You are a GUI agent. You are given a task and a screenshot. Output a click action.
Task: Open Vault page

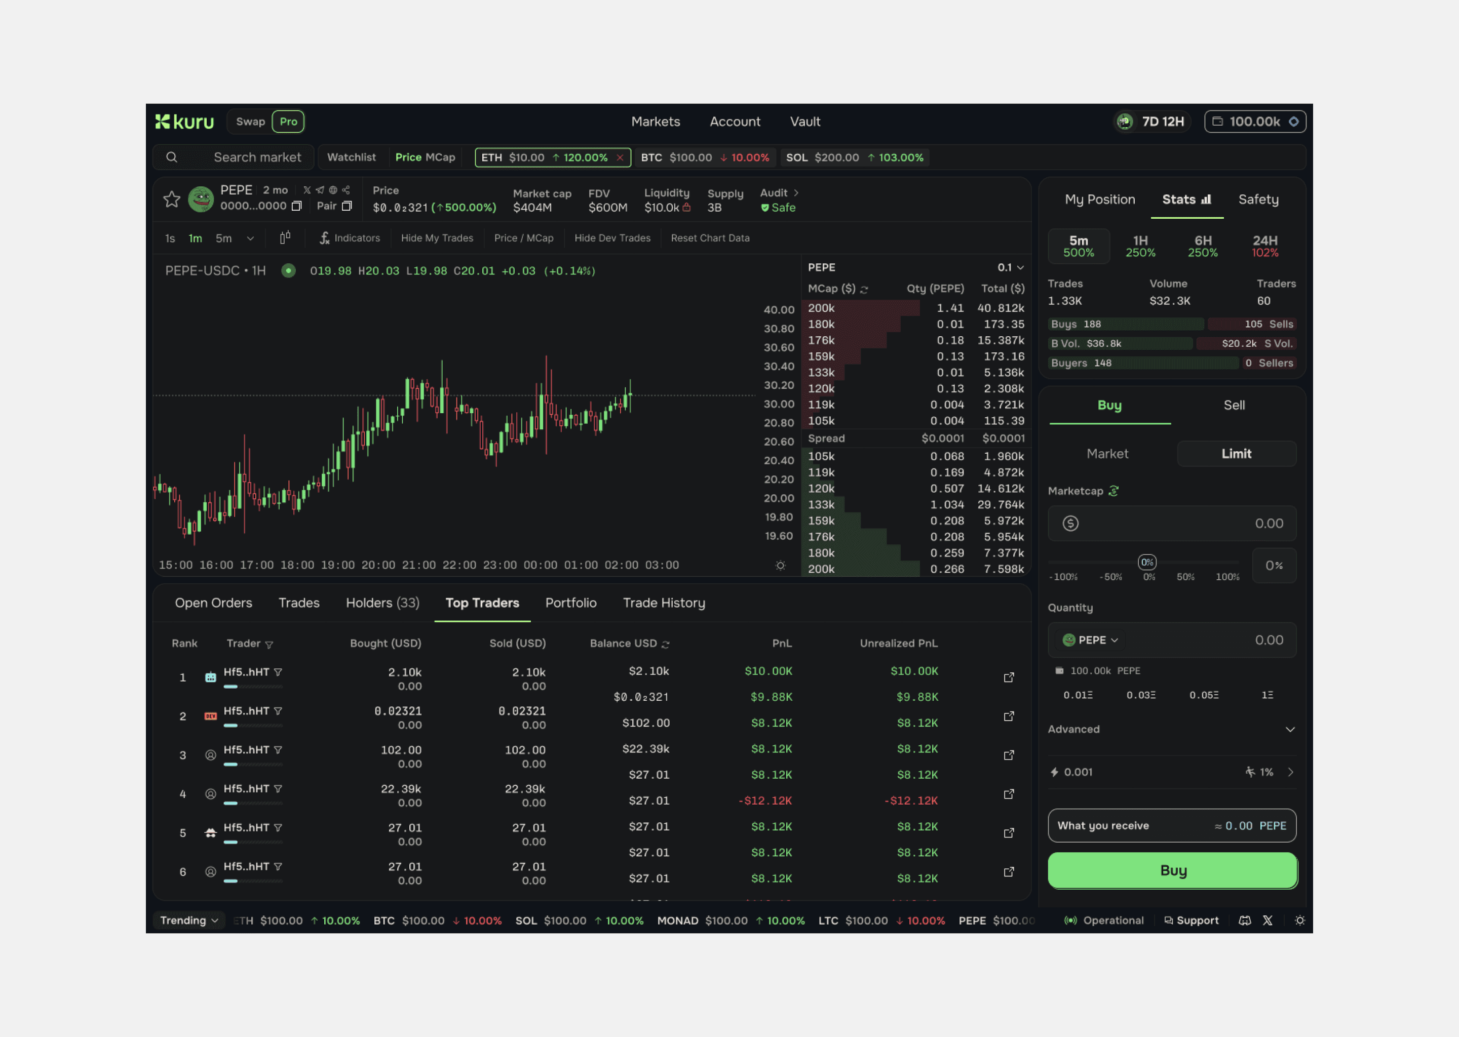(805, 122)
